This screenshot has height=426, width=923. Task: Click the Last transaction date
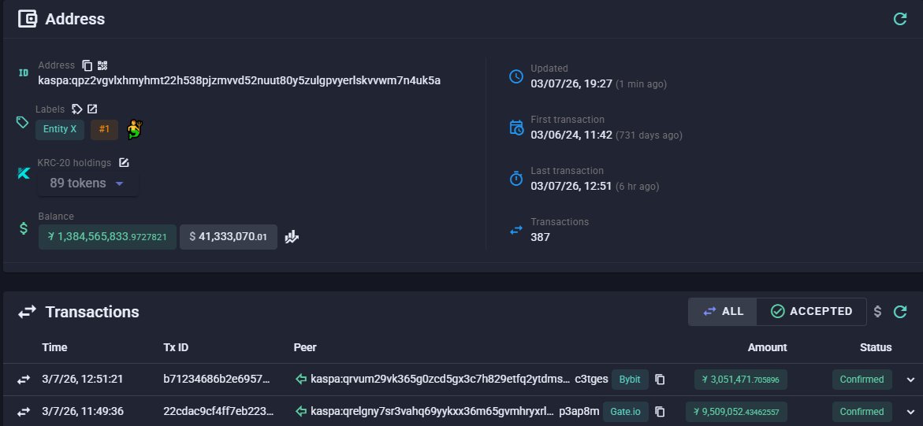[571, 186]
